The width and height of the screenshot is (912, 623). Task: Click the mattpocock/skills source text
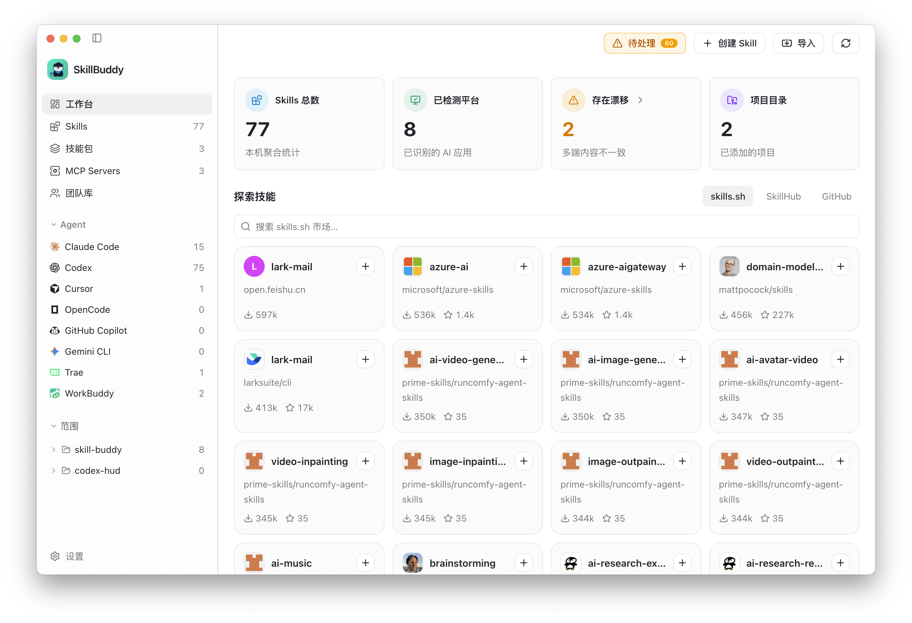[755, 290]
